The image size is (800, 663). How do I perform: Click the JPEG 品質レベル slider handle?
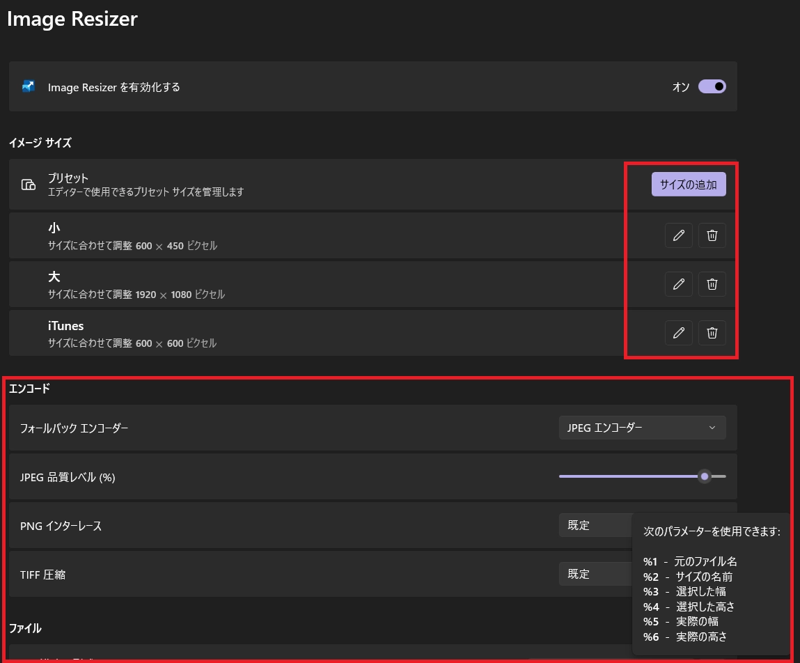(703, 476)
